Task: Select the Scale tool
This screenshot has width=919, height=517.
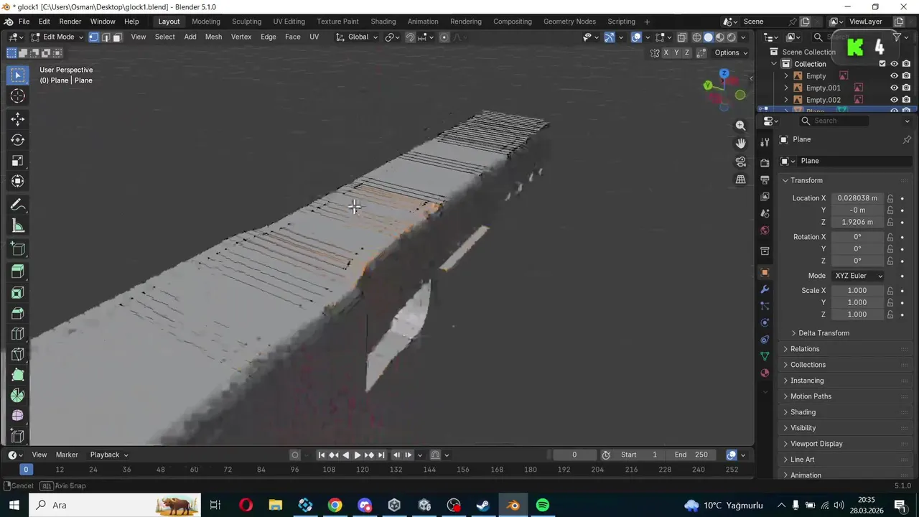Action: click(x=18, y=161)
